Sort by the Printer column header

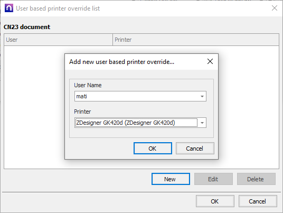tap(196, 40)
